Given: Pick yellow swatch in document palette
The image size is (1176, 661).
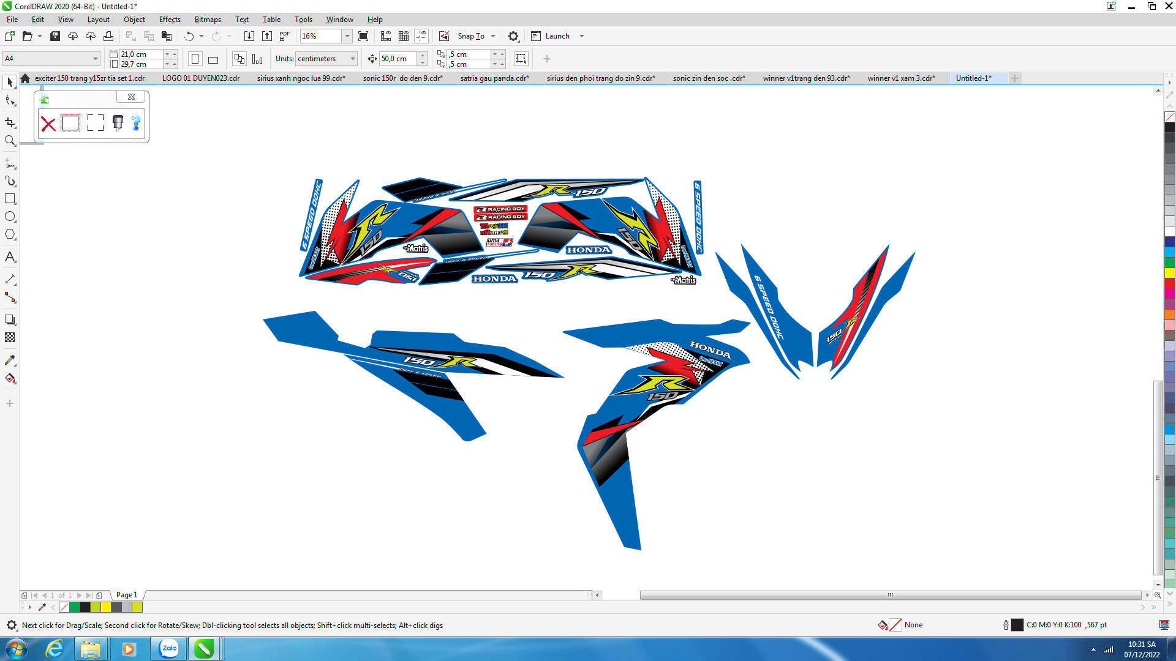Looking at the screenshot, I should pos(106,607).
